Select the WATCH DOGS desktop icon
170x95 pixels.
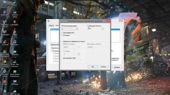[15, 14]
